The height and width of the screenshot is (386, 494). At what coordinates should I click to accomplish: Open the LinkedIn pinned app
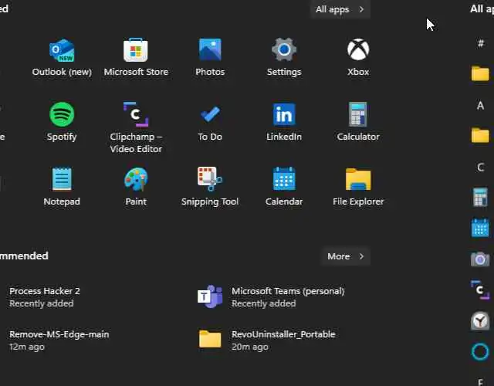pos(284,122)
